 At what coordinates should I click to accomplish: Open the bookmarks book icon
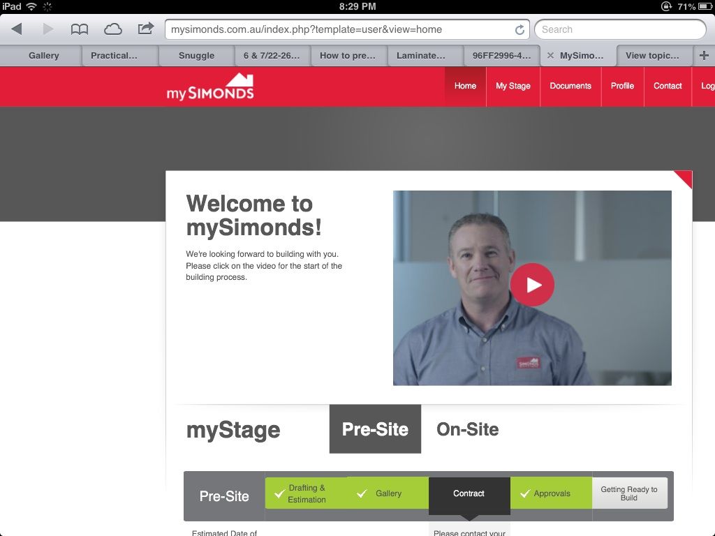[80, 29]
